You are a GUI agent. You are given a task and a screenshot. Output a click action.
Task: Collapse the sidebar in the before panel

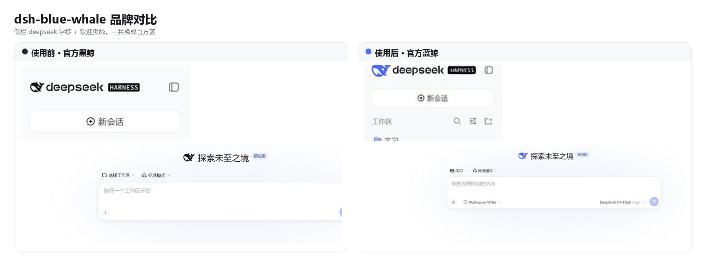pyautogui.click(x=174, y=87)
